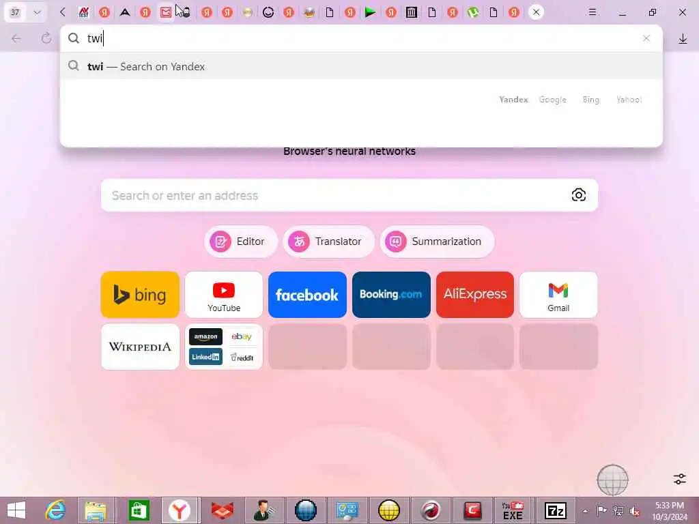Go back with the back arrow
699x524 pixels.
click(x=16, y=39)
